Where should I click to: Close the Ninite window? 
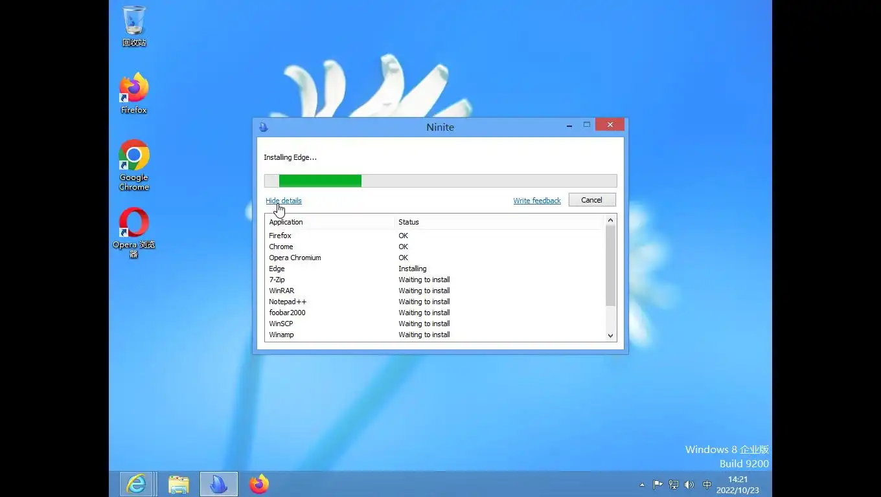610,125
